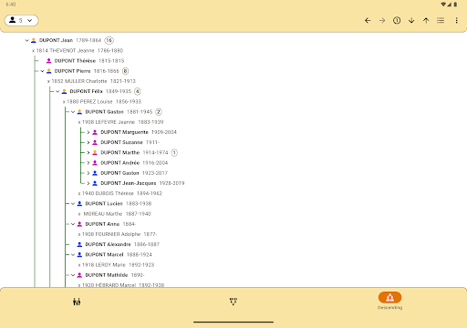The width and height of the screenshot is (467, 328).
Task: Collapse the DUPONT Pierre node
Action: (x=42, y=71)
